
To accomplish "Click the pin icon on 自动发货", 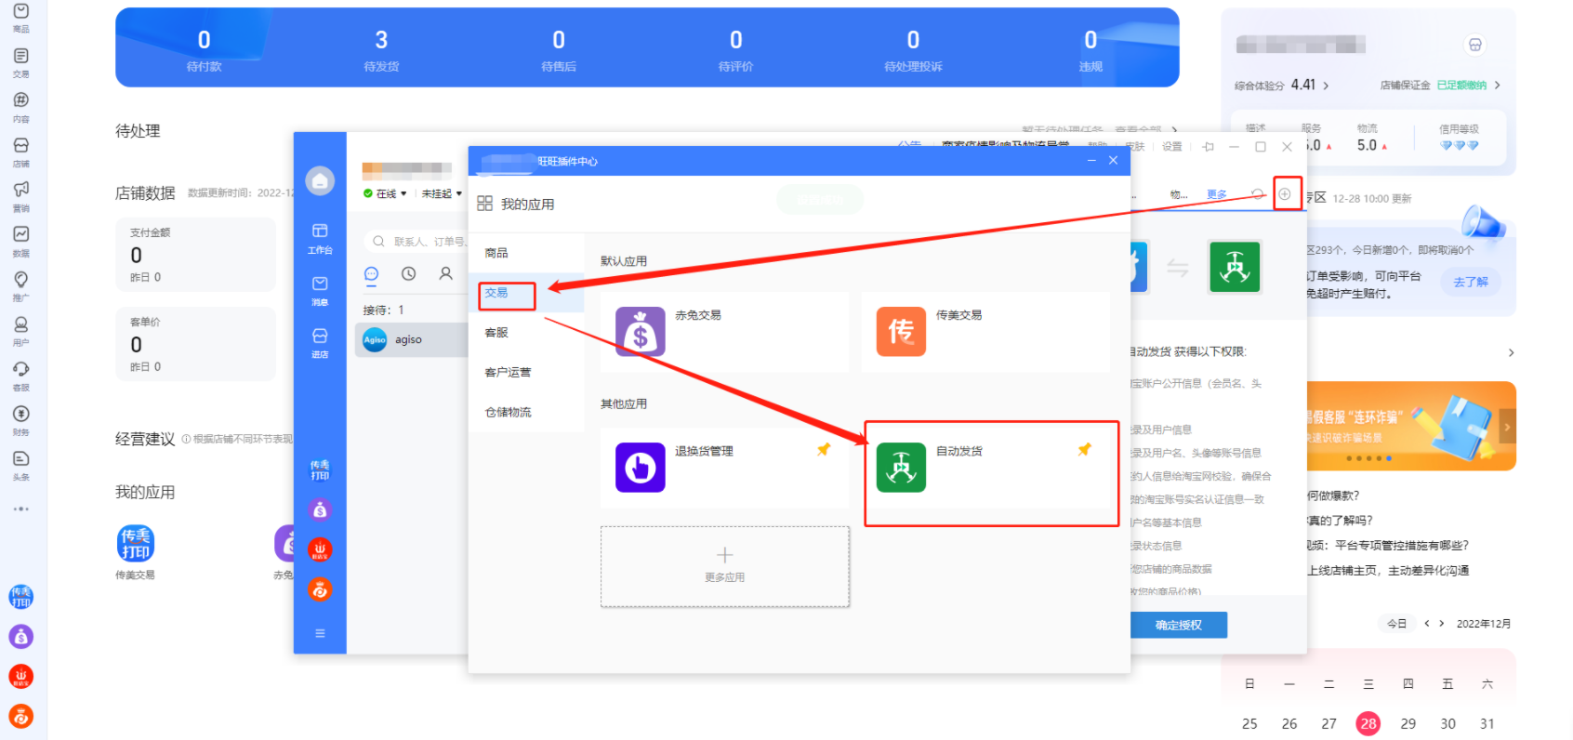I will [1084, 450].
